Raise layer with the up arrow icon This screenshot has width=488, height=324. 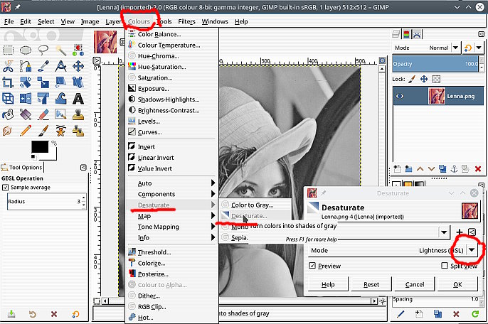coord(420,169)
